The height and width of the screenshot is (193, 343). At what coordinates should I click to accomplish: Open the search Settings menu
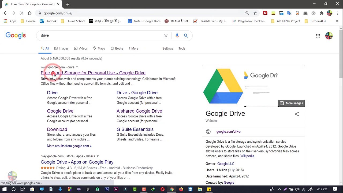[x=168, y=49]
